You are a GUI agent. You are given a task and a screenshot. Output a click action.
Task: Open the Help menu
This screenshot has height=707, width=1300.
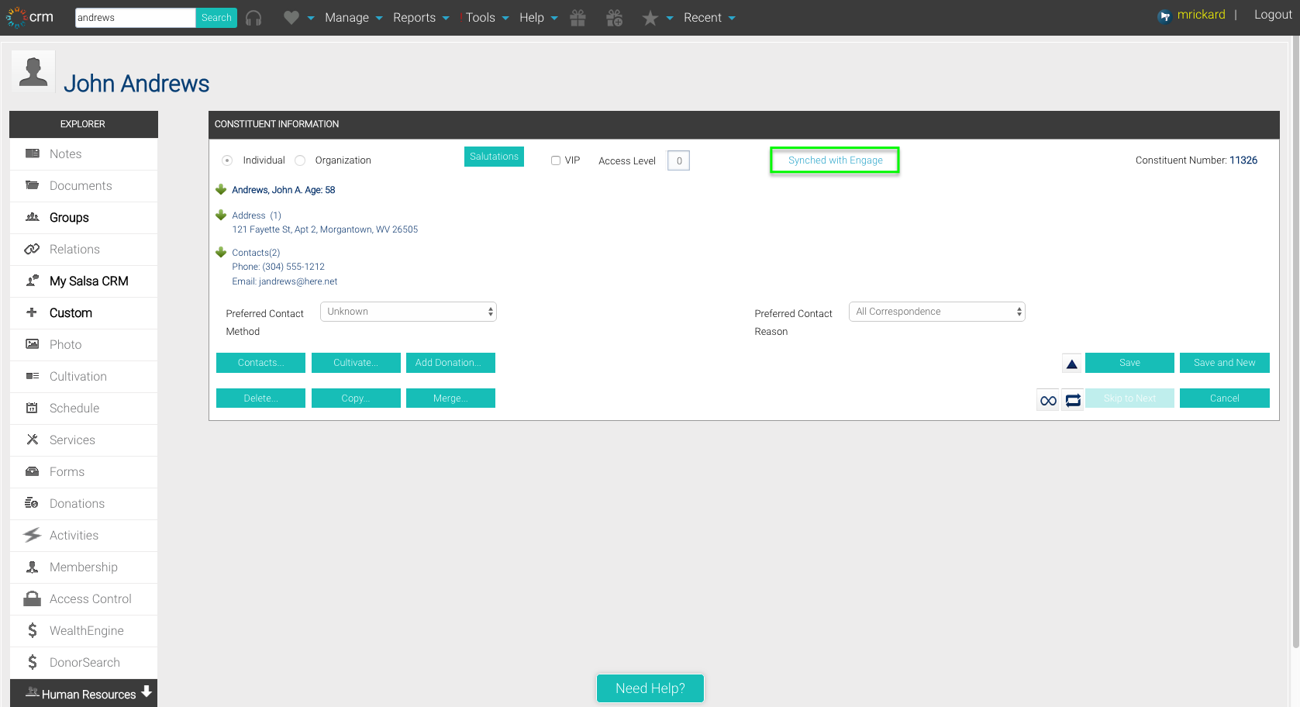[539, 18]
